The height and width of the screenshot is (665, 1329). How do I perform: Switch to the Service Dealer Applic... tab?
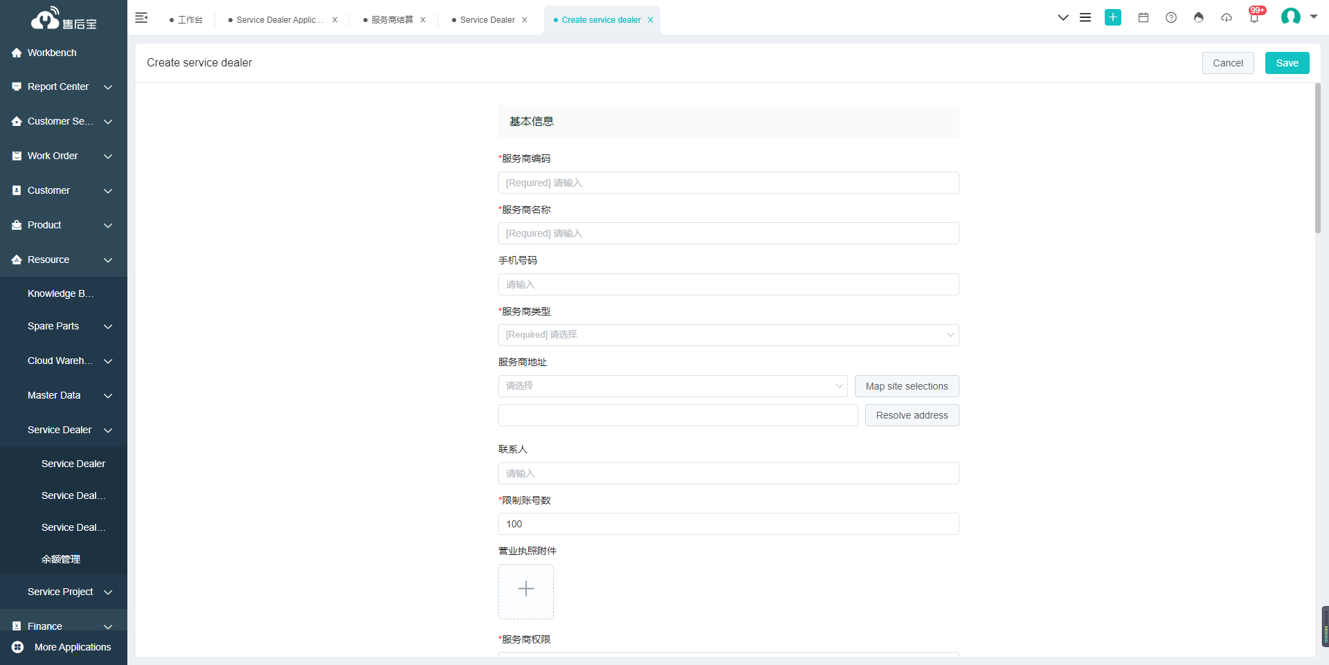(275, 20)
